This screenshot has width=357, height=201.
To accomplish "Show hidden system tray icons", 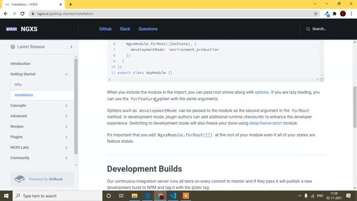I will click(x=300, y=196).
